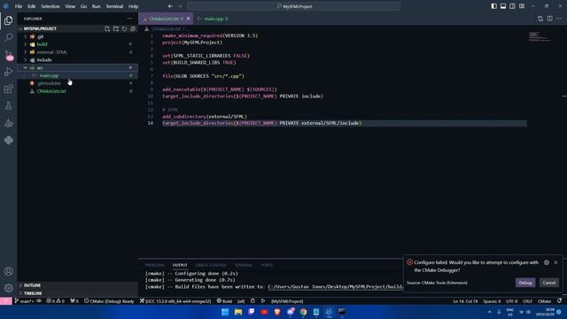Toggle bottom panel visibility
567x319 pixels.
(503, 6)
